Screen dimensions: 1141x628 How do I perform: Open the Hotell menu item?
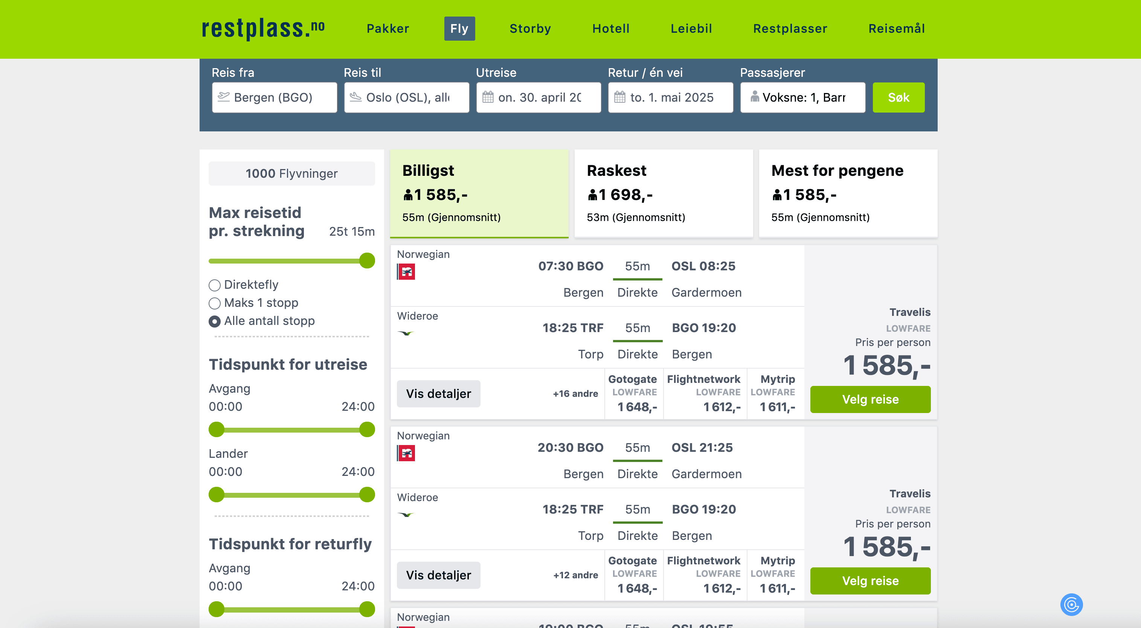click(611, 28)
